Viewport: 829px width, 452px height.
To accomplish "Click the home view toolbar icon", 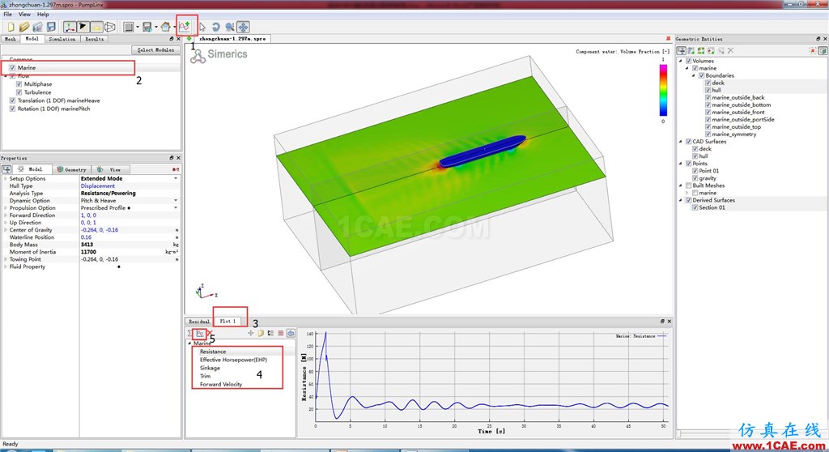I will tap(165, 27).
